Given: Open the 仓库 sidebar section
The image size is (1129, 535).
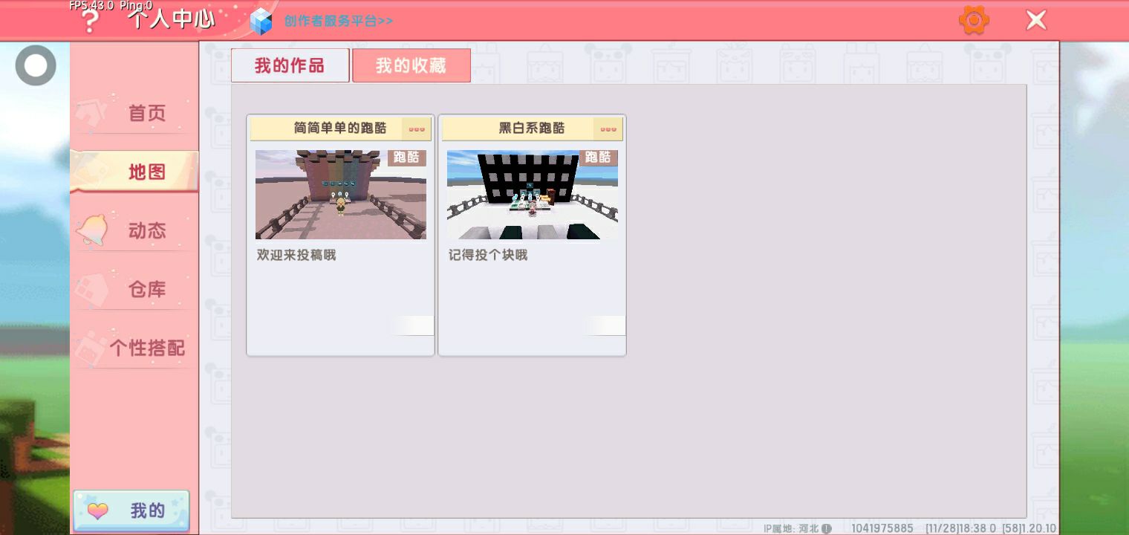Looking at the screenshot, I should (x=146, y=289).
